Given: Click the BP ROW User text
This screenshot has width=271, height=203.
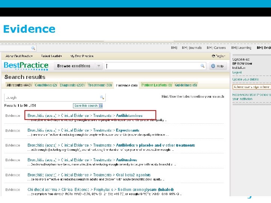Looking at the screenshot, I should coord(242,64).
